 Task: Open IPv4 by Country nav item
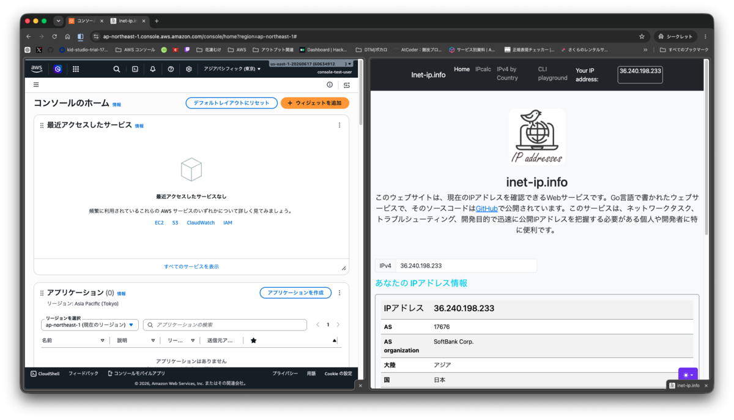pyautogui.click(x=507, y=73)
